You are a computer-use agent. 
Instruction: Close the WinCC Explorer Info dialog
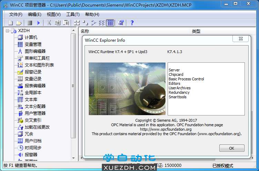241,39
